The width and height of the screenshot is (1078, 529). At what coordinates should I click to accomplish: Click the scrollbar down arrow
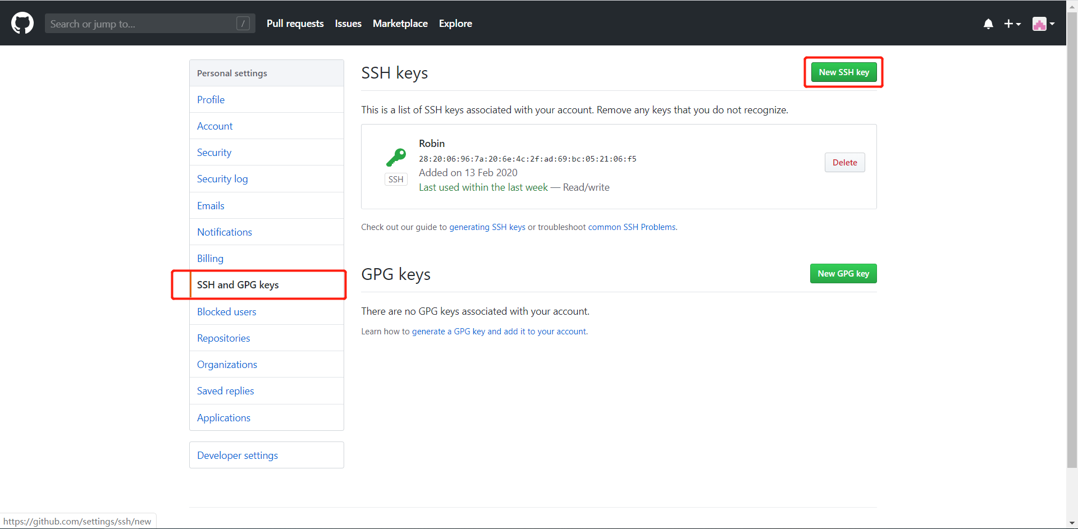(1072, 523)
